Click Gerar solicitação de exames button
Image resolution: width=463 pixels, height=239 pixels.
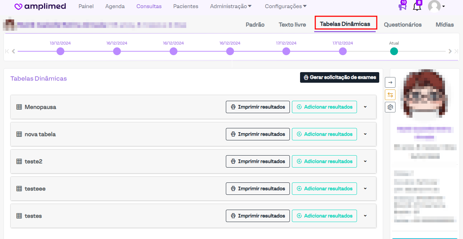(340, 77)
